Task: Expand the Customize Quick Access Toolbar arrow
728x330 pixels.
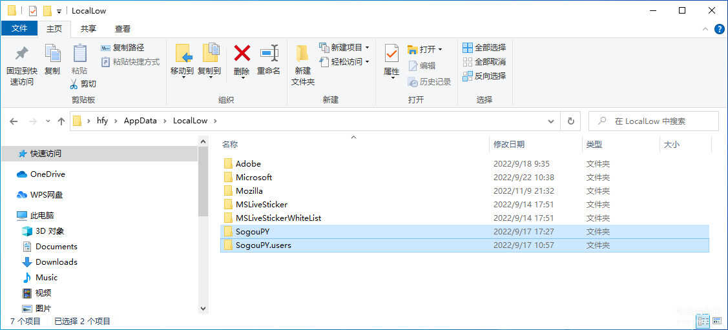Action: [59, 11]
